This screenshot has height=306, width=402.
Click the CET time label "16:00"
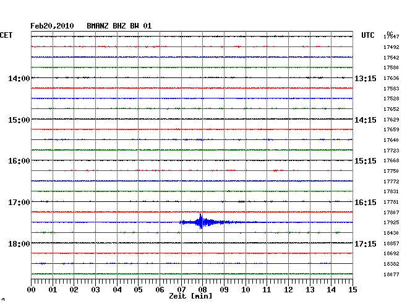point(19,161)
